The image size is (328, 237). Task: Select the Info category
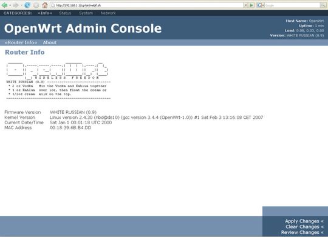coord(45,13)
